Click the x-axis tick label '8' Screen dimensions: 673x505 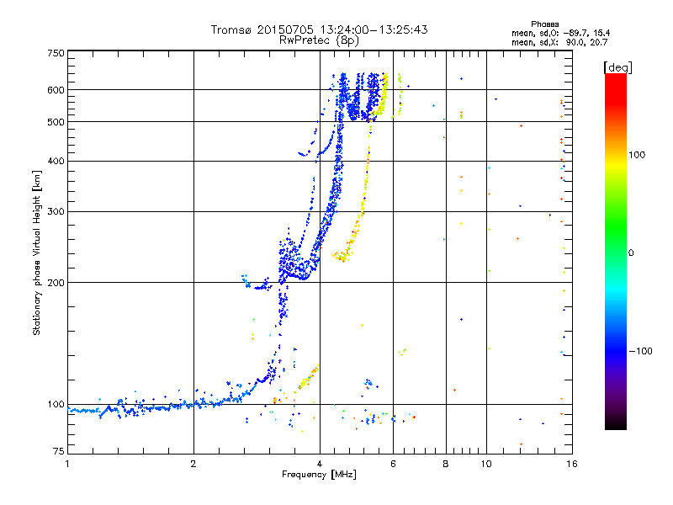[x=446, y=464]
